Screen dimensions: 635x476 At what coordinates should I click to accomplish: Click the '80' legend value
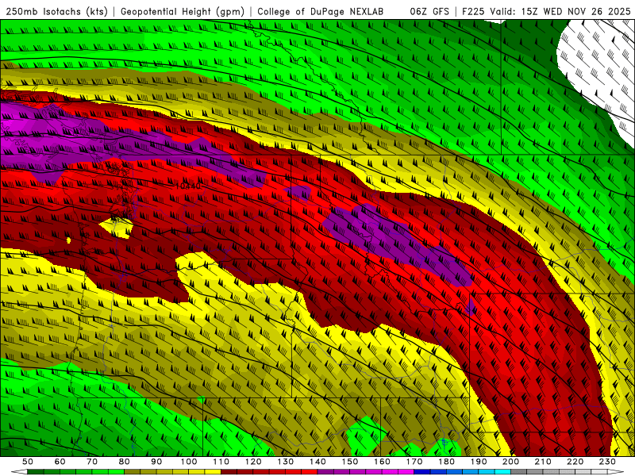[125, 462]
